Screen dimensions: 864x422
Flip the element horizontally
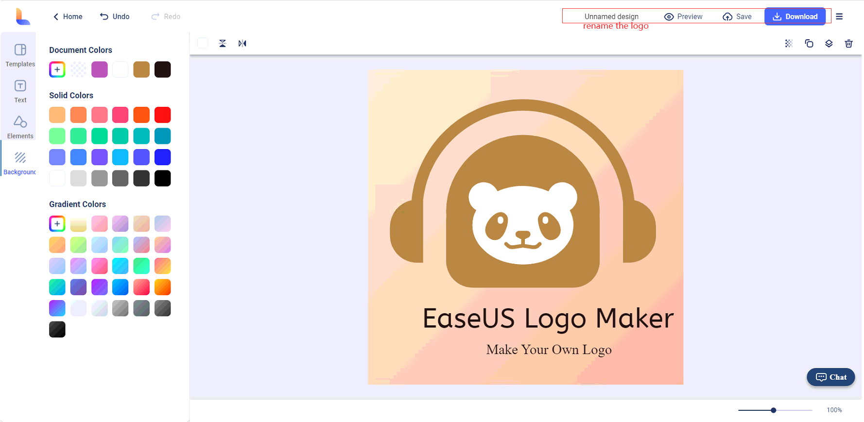point(242,43)
